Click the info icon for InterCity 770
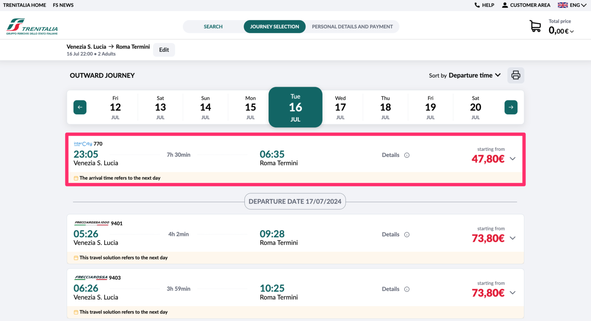Viewport: 591px width, 321px height. click(407, 155)
